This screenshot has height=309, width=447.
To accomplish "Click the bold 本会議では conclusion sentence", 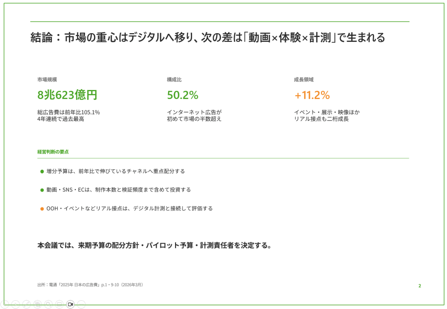I will (154, 245).
